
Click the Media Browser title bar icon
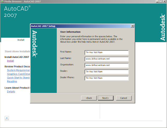[x=2, y=2]
